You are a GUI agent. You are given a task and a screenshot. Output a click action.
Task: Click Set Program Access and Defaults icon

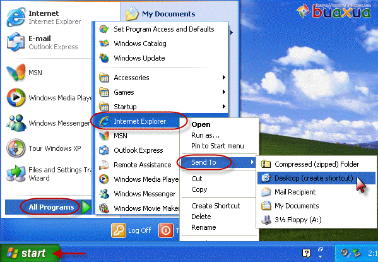(104, 29)
